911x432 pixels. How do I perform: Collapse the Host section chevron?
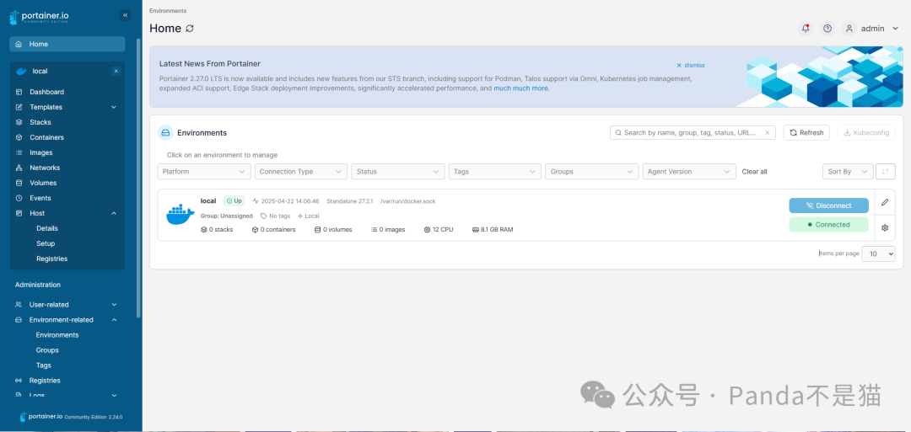tap(114, 213)
